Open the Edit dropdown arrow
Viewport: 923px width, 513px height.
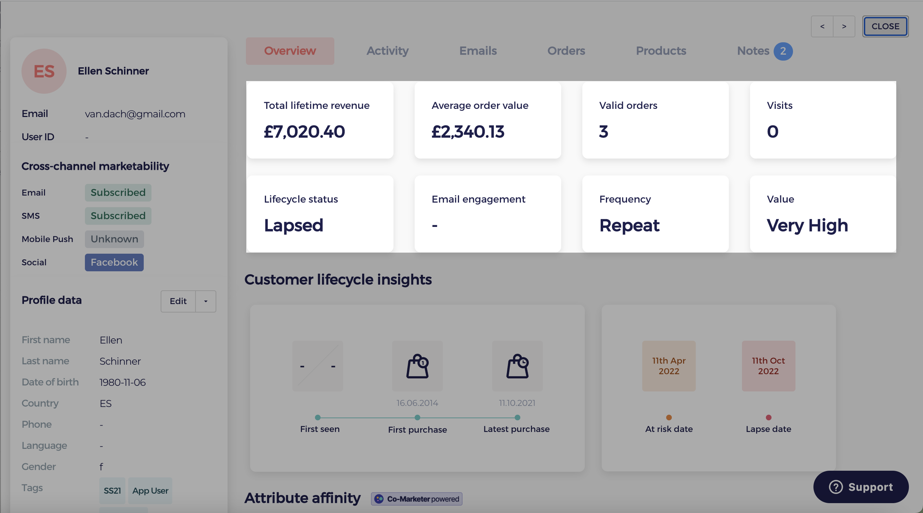[205, 301]
